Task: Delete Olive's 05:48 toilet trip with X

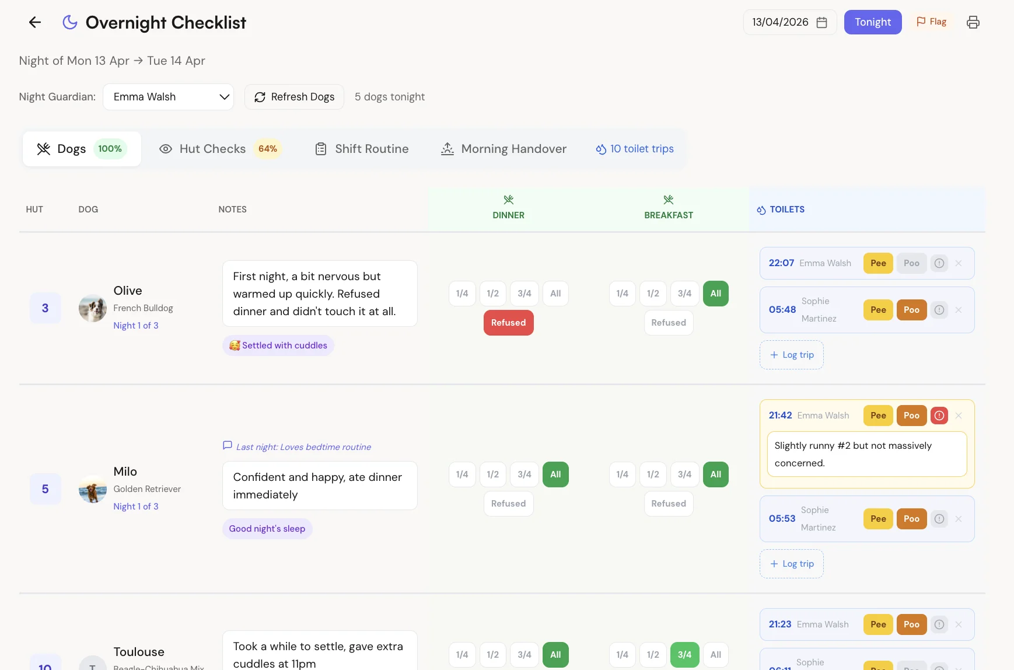Action: click(959, 310)
